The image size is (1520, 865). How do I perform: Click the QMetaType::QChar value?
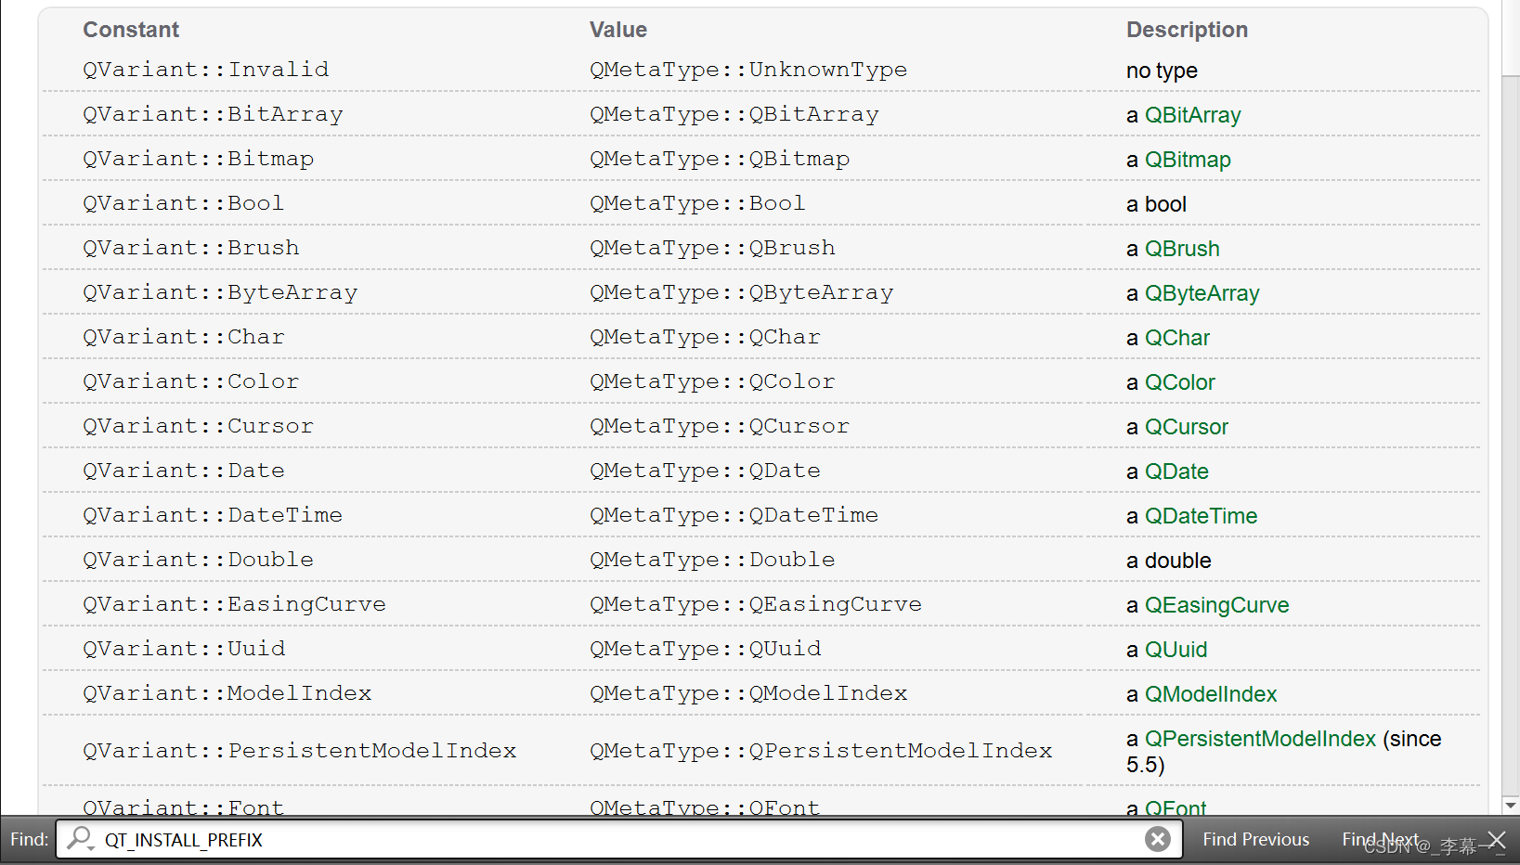click(x=705, y=337)
